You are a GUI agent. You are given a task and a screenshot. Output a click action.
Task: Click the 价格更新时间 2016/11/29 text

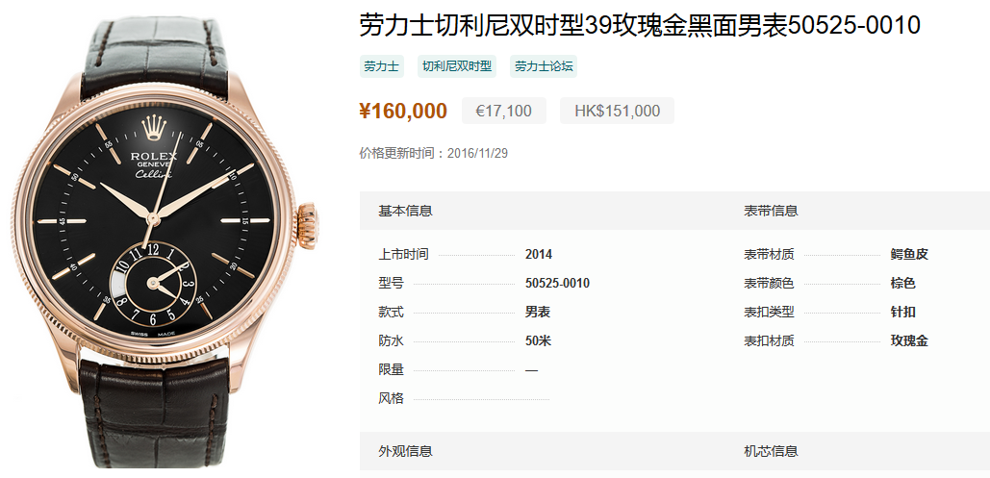coord(434,154)
